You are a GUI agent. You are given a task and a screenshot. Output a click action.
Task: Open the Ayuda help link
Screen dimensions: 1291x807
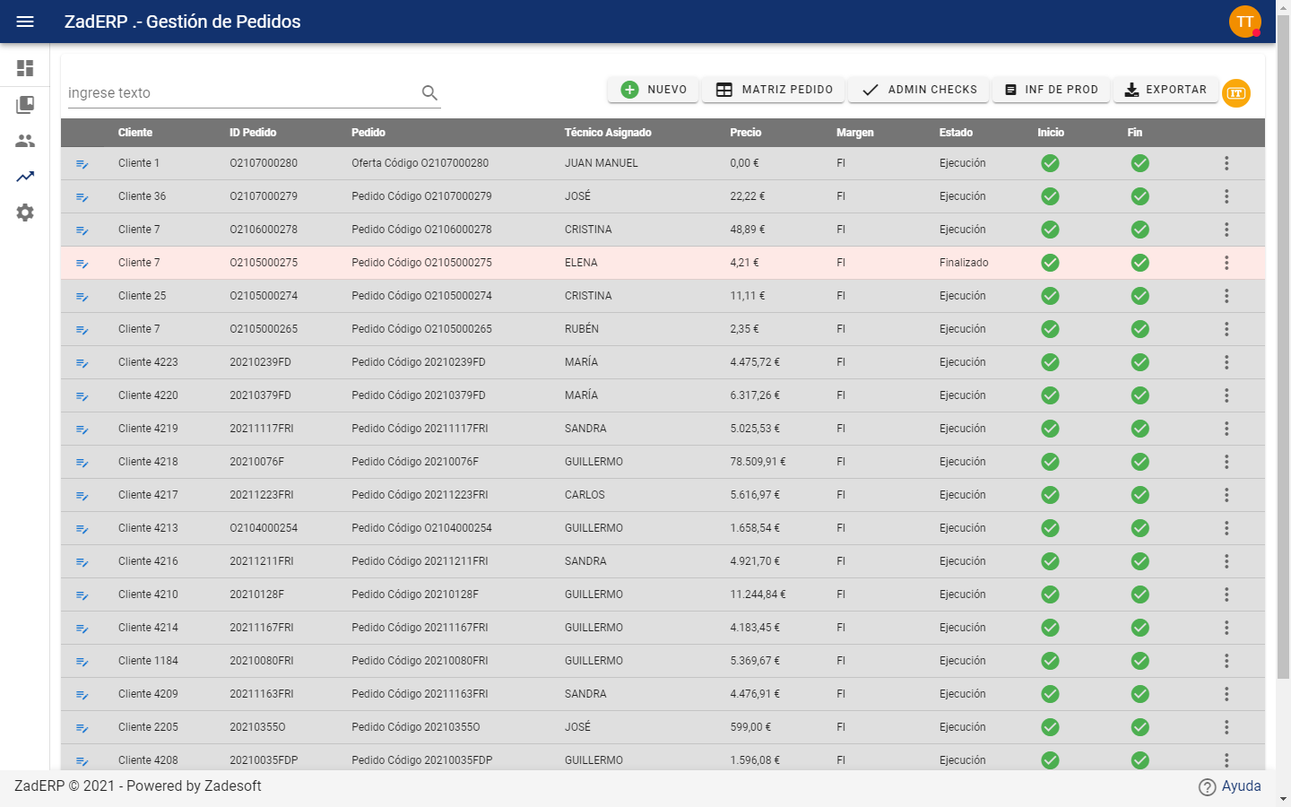point(1230,786)
